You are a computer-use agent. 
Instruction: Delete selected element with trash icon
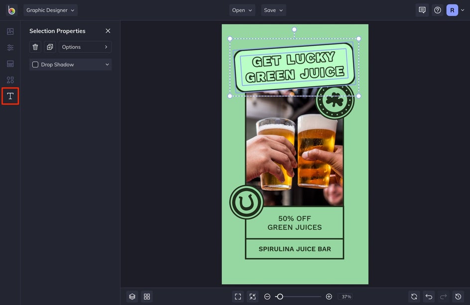click(35, 47)
